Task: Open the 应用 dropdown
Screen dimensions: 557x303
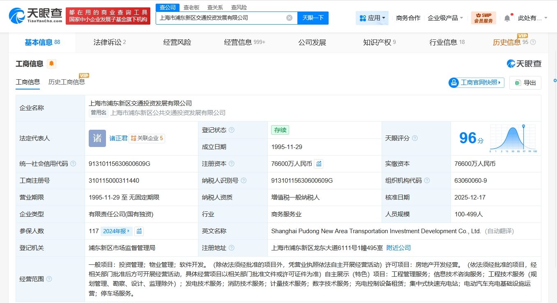Action: click(372, 18)
